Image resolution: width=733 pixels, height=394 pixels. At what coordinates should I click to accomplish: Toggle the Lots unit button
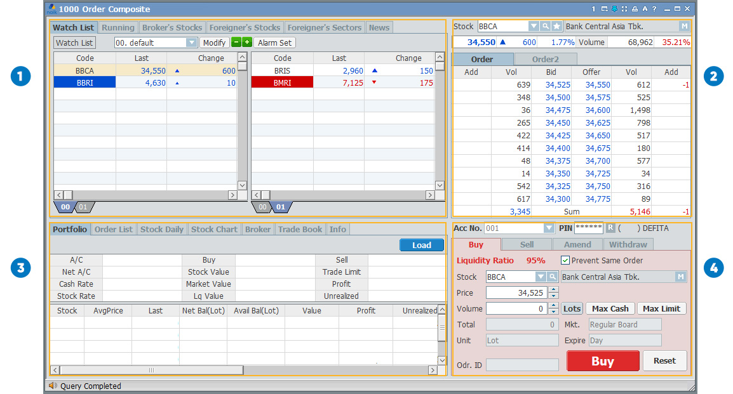[x=572, y=309]
